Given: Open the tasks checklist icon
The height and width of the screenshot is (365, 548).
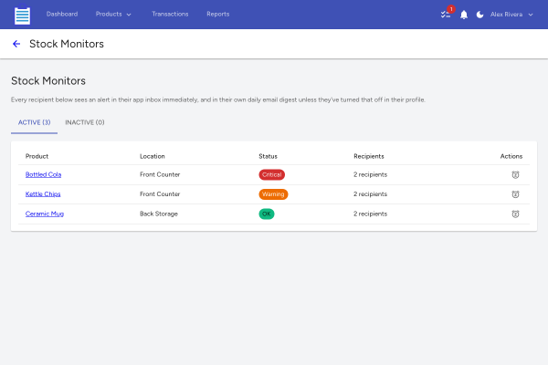Looking at the screenshot, I should click(446, 15).
